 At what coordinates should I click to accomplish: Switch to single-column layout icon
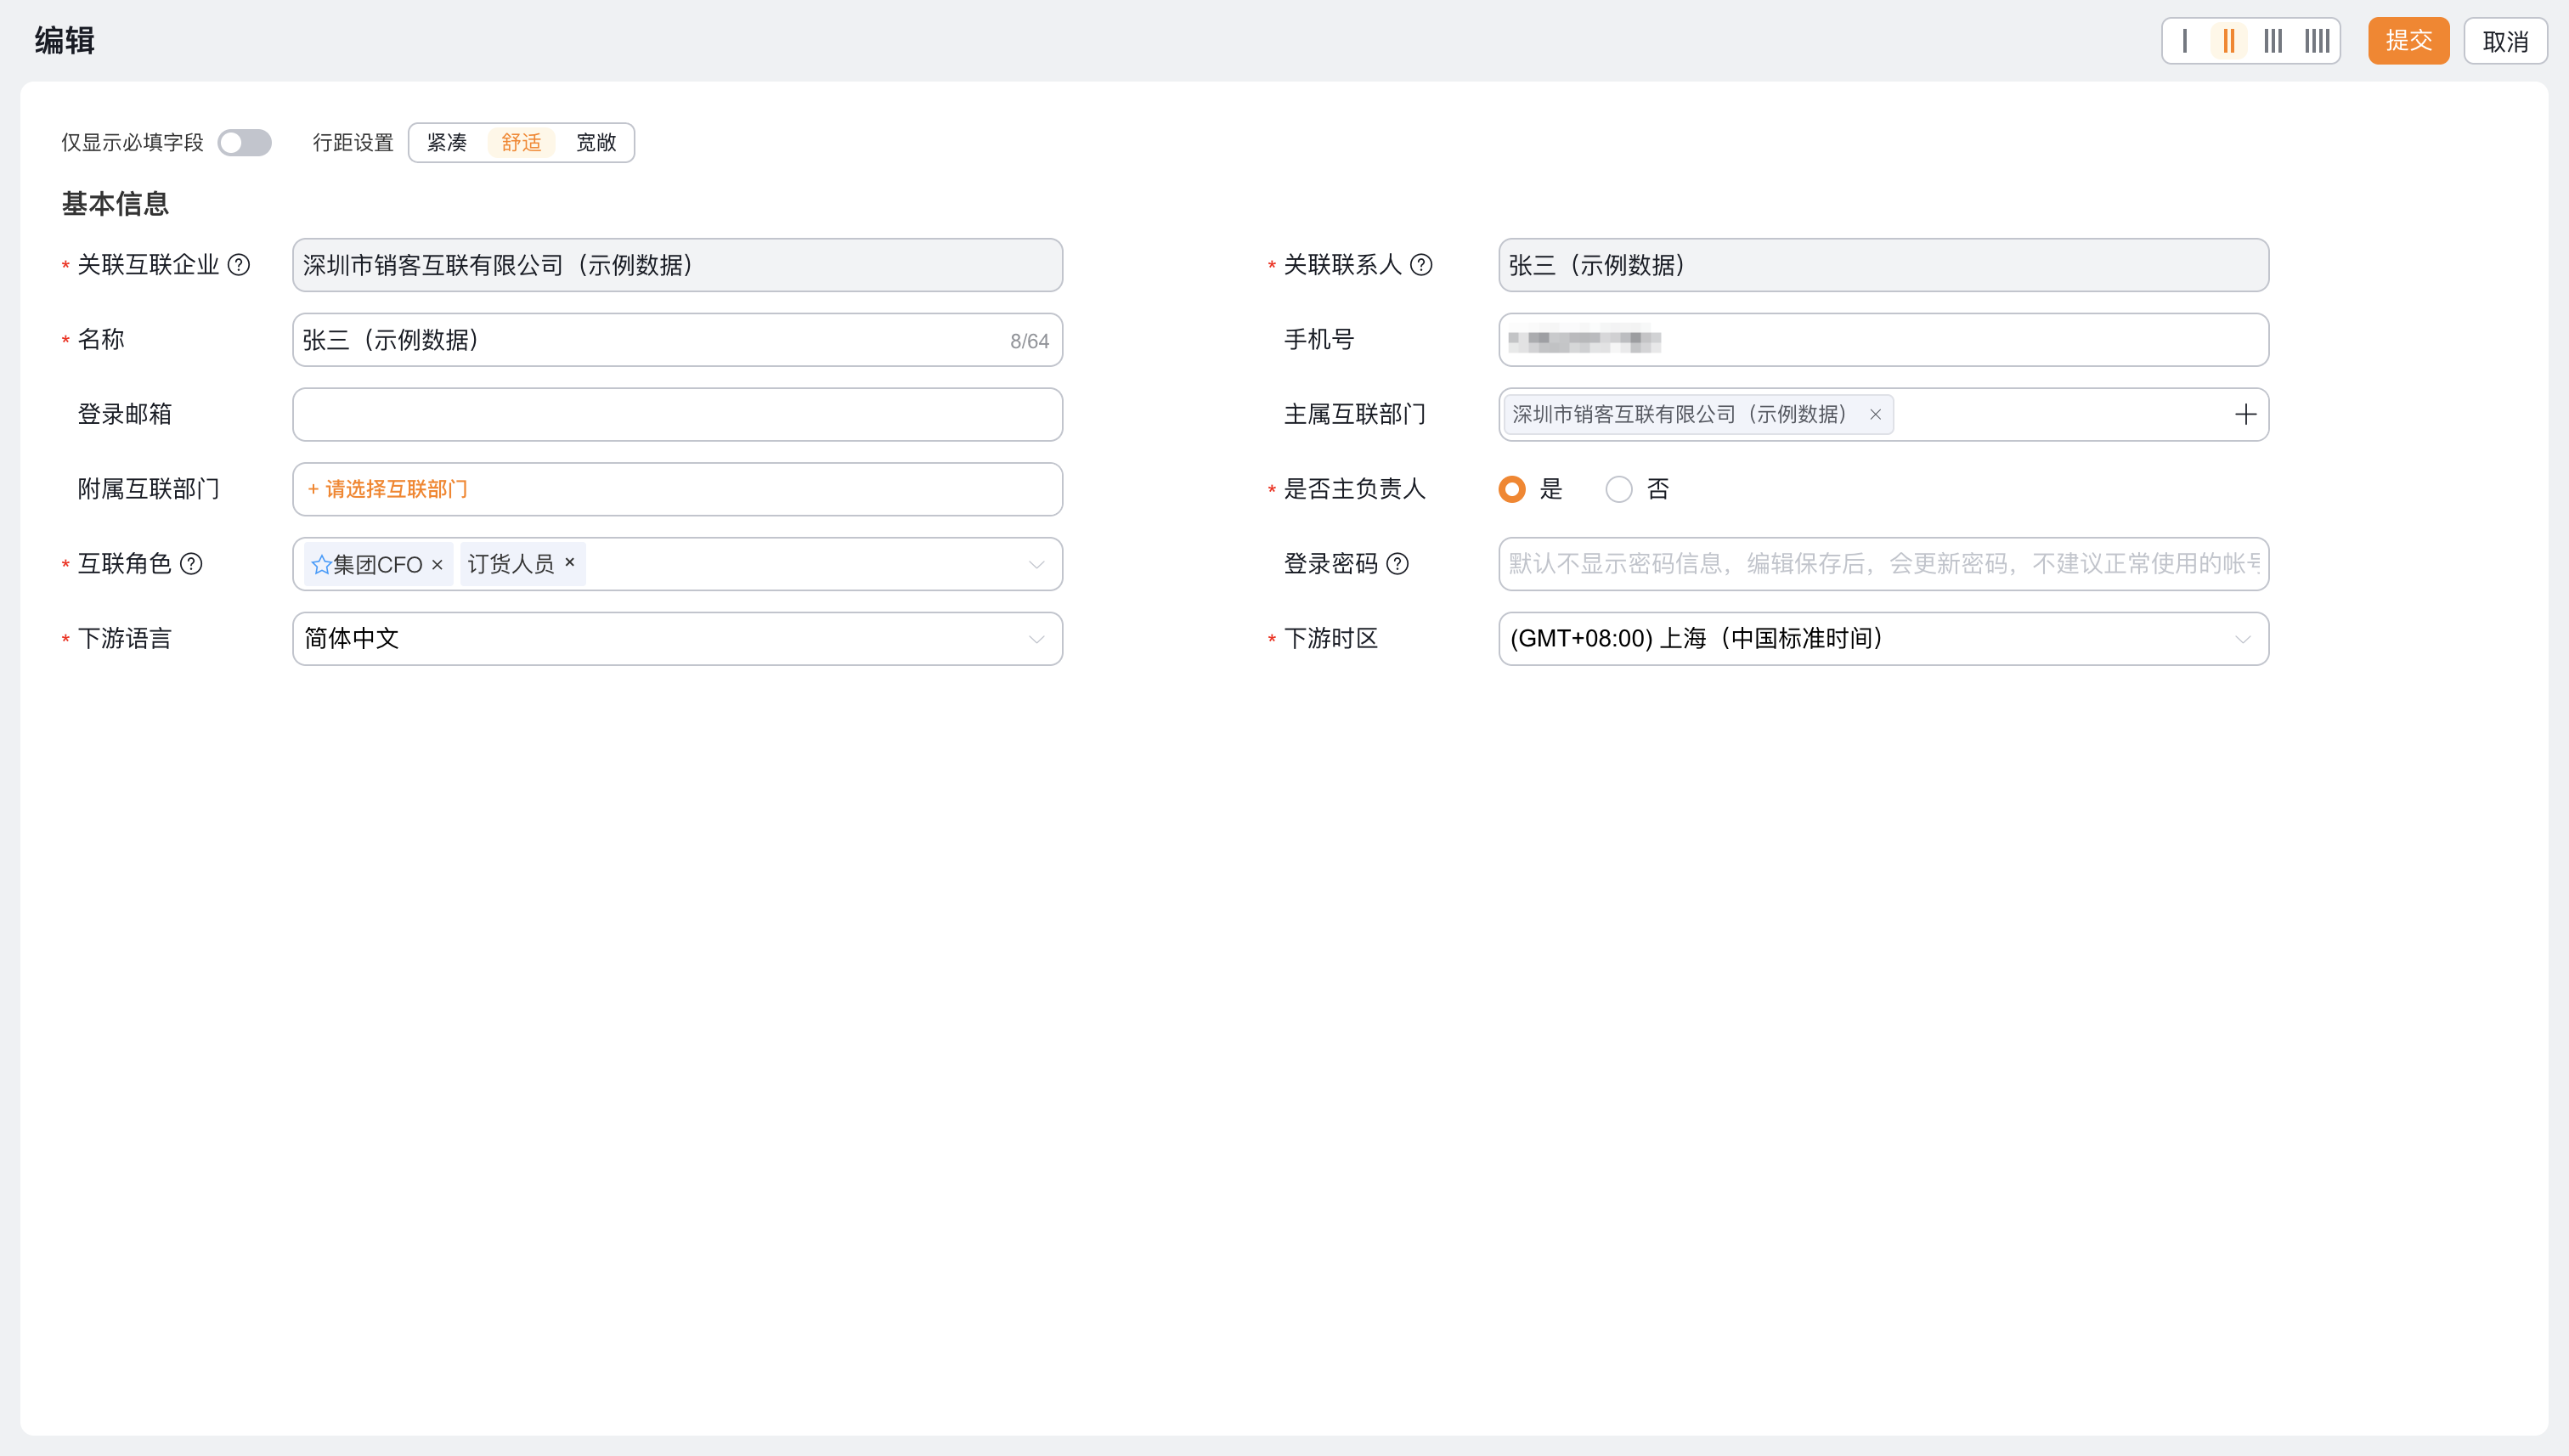coord(2185,41)
